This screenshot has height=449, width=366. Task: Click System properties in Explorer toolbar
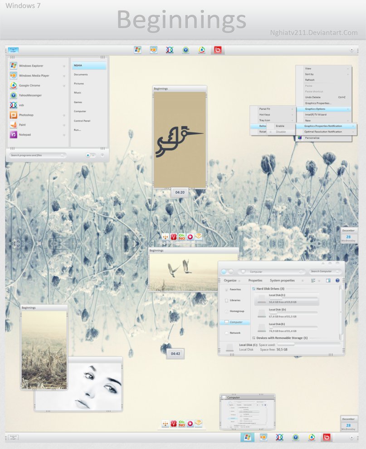[282, 281]
